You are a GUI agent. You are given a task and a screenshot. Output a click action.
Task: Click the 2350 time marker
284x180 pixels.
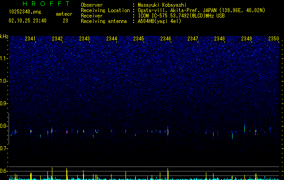[274, 39]
